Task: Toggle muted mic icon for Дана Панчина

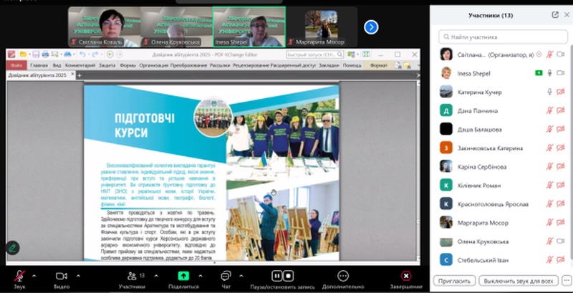Action: (549, 110)
